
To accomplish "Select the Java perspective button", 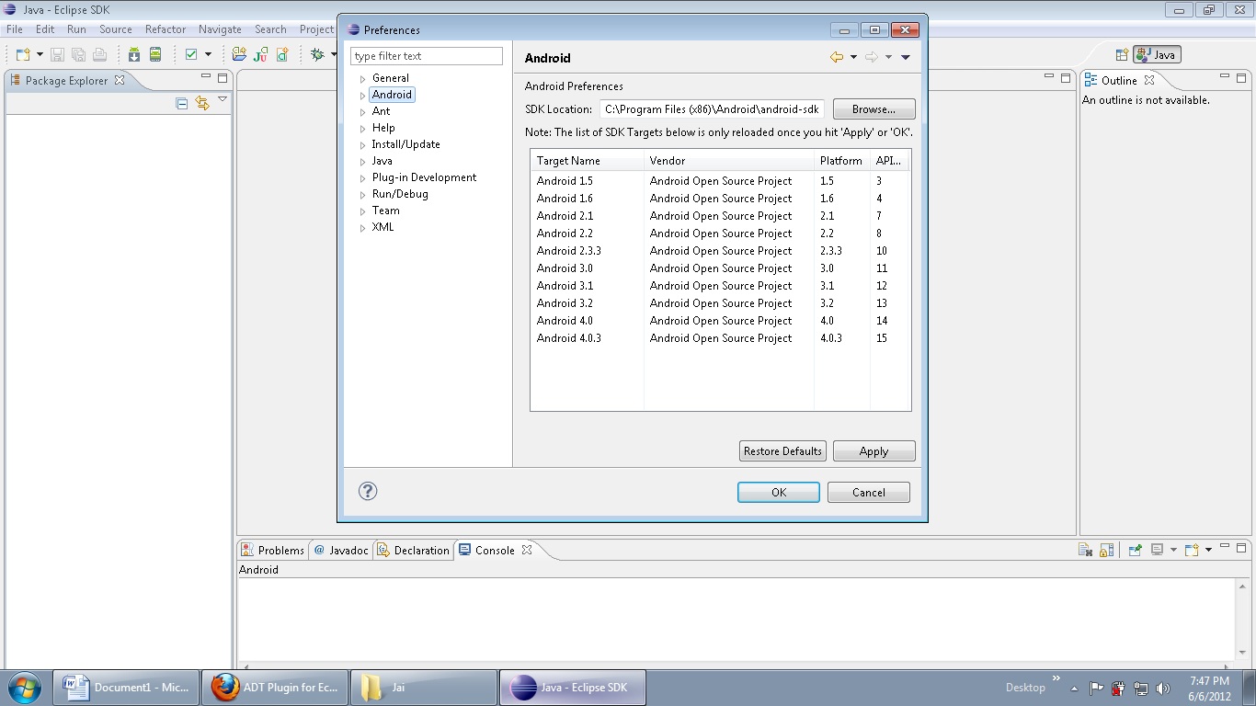I will point(1157,55).
